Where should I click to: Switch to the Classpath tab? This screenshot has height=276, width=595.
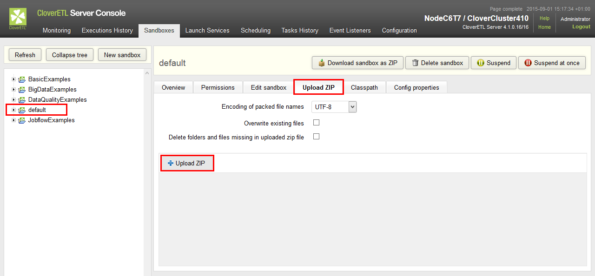click(364, 87)
